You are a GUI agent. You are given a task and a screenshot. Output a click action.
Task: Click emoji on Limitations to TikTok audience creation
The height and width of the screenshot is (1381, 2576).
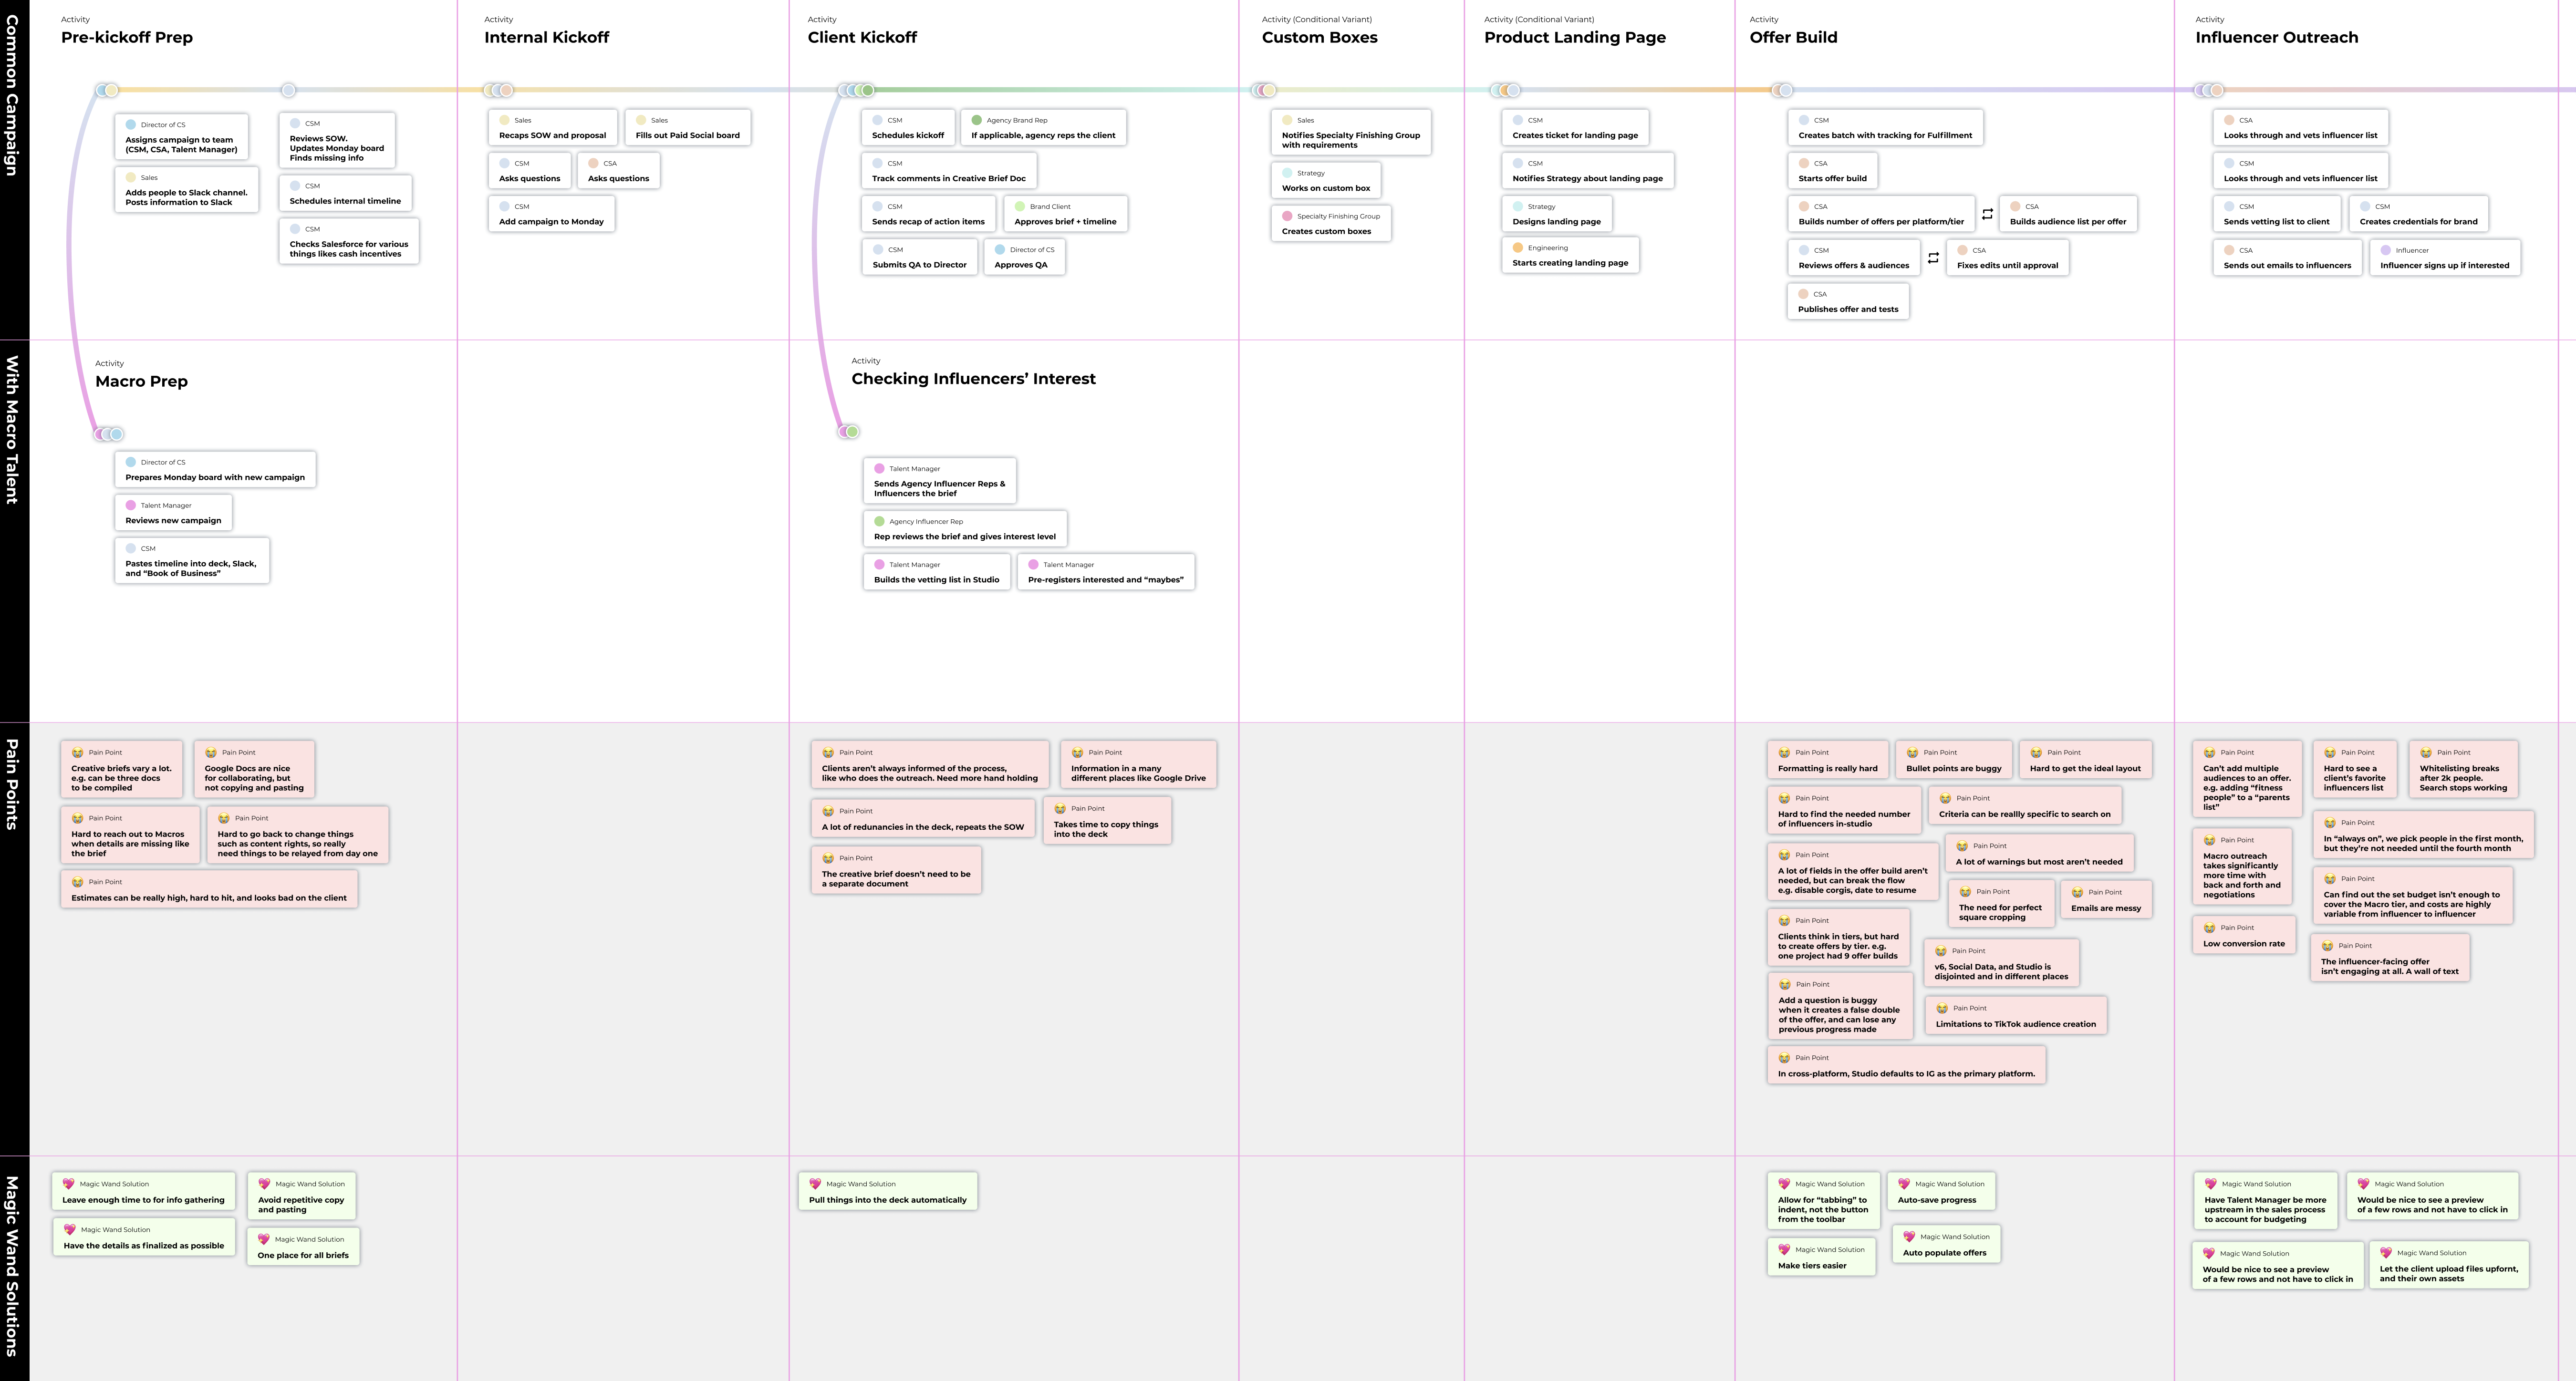(x=1942, y=1009)
